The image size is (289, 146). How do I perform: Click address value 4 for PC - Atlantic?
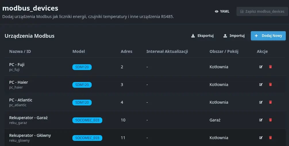(122, 102)
